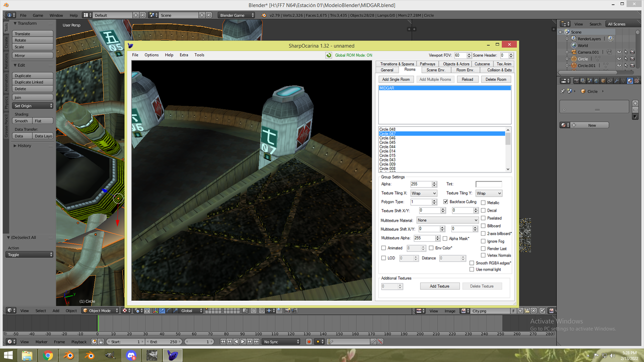Open the Object properties tab in Blender
Screen dimensions: 644x362
[x=603, y=81]
